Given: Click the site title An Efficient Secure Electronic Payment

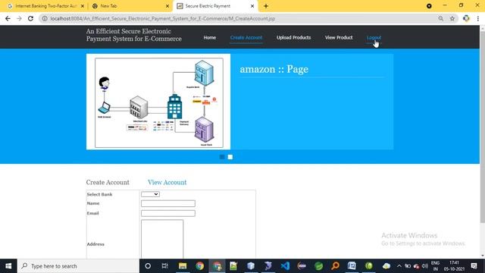Looking at the screenshot, I should (134, 35).
